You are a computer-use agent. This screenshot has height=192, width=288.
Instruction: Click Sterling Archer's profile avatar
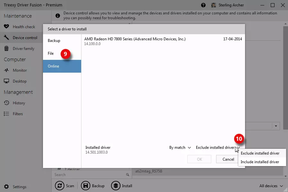[x=213, y=5]
